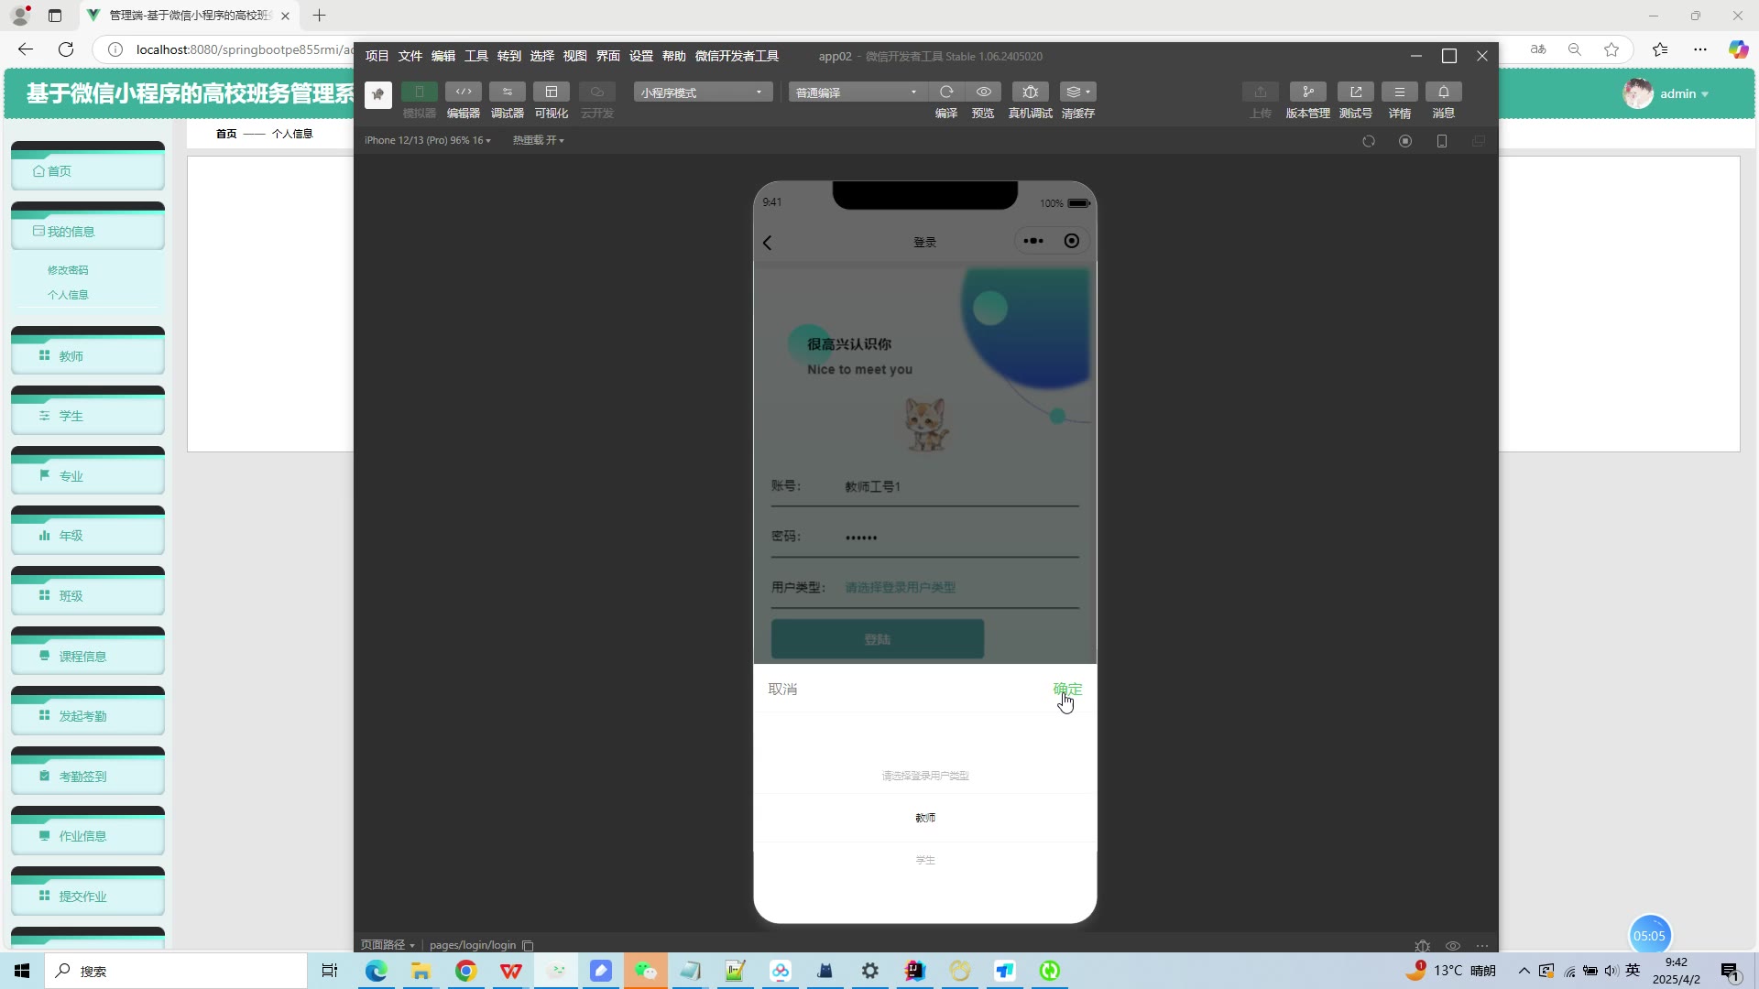Open the 设置 menu in the menu bar
The image size is (1759, 989).
640,56
